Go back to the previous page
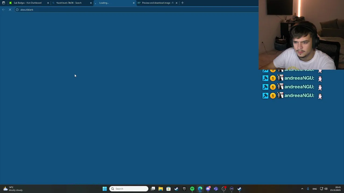 click(3, 10)
